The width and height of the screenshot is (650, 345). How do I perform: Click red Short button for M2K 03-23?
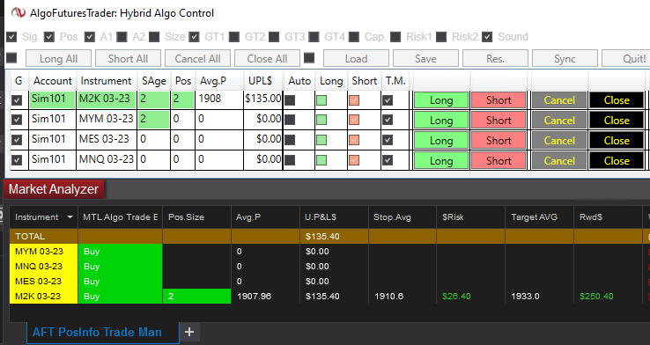click(499, 100)
